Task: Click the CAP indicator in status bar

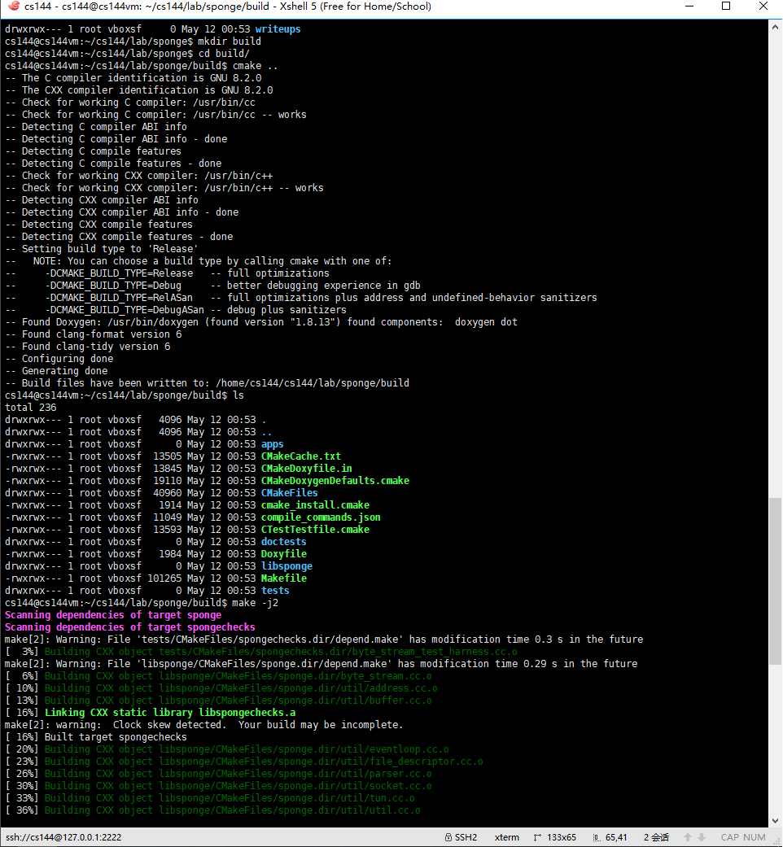Action: click(729, 837)
